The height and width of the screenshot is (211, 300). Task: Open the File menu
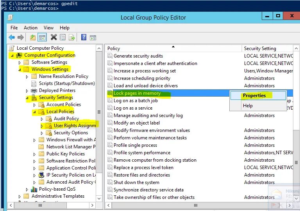[x=14, y=28]
